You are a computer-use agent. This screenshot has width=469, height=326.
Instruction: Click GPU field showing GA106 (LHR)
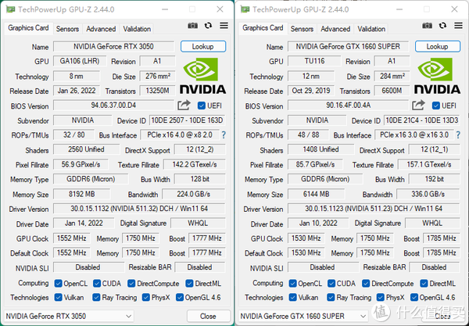point(80,61)
